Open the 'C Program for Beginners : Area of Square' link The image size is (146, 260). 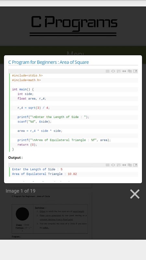48,62
